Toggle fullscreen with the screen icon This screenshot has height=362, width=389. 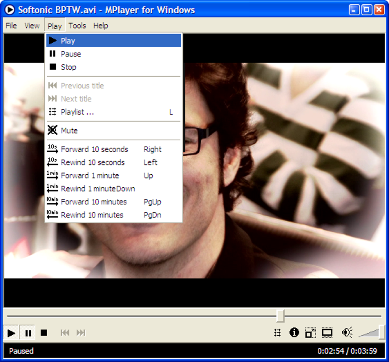pyautogui.click(x=327, y=333)
